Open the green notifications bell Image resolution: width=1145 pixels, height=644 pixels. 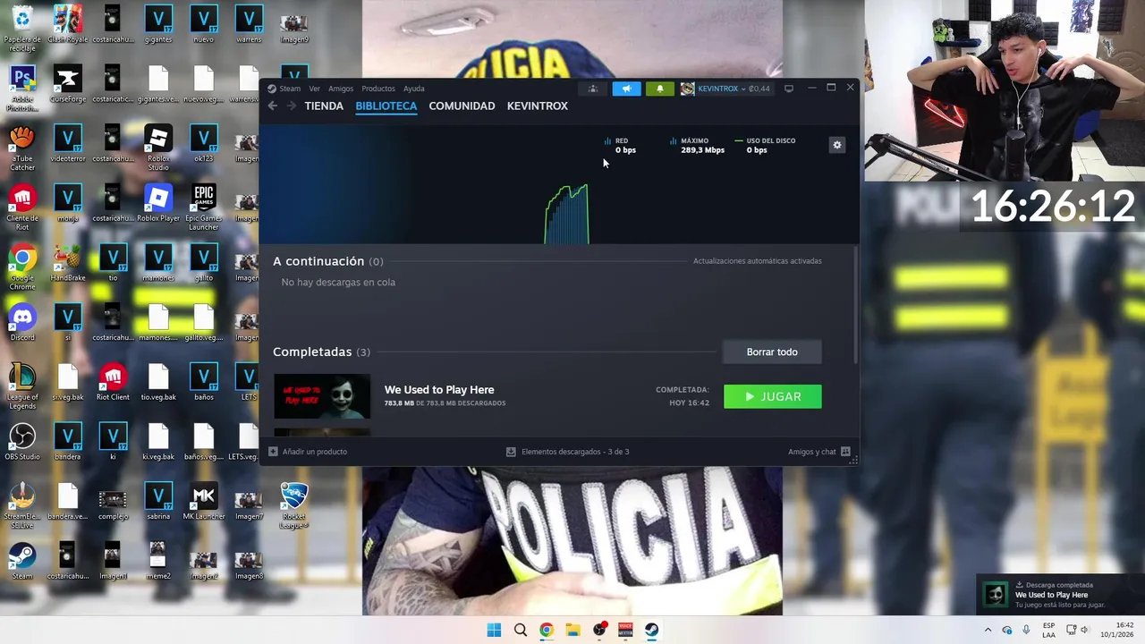(660, 89)
